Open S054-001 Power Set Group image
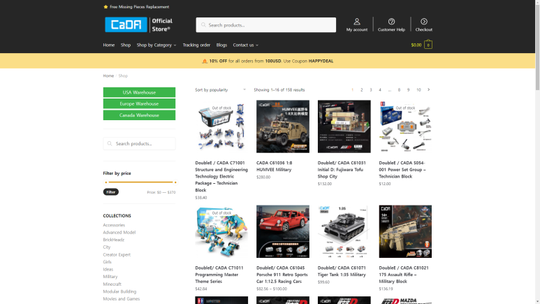540x304 pixels. coord(405,126)
